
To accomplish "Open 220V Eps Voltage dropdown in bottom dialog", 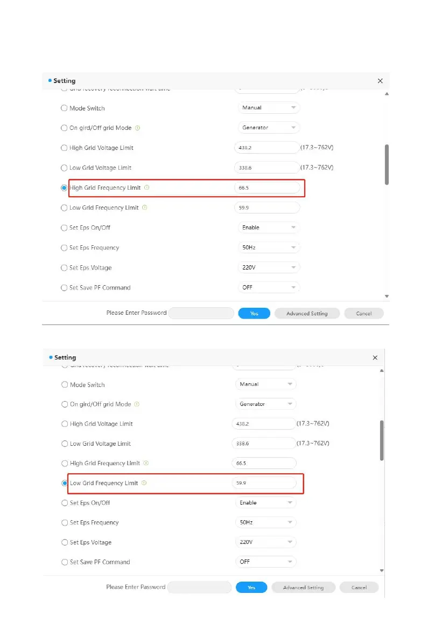I will tap(266, 542).
